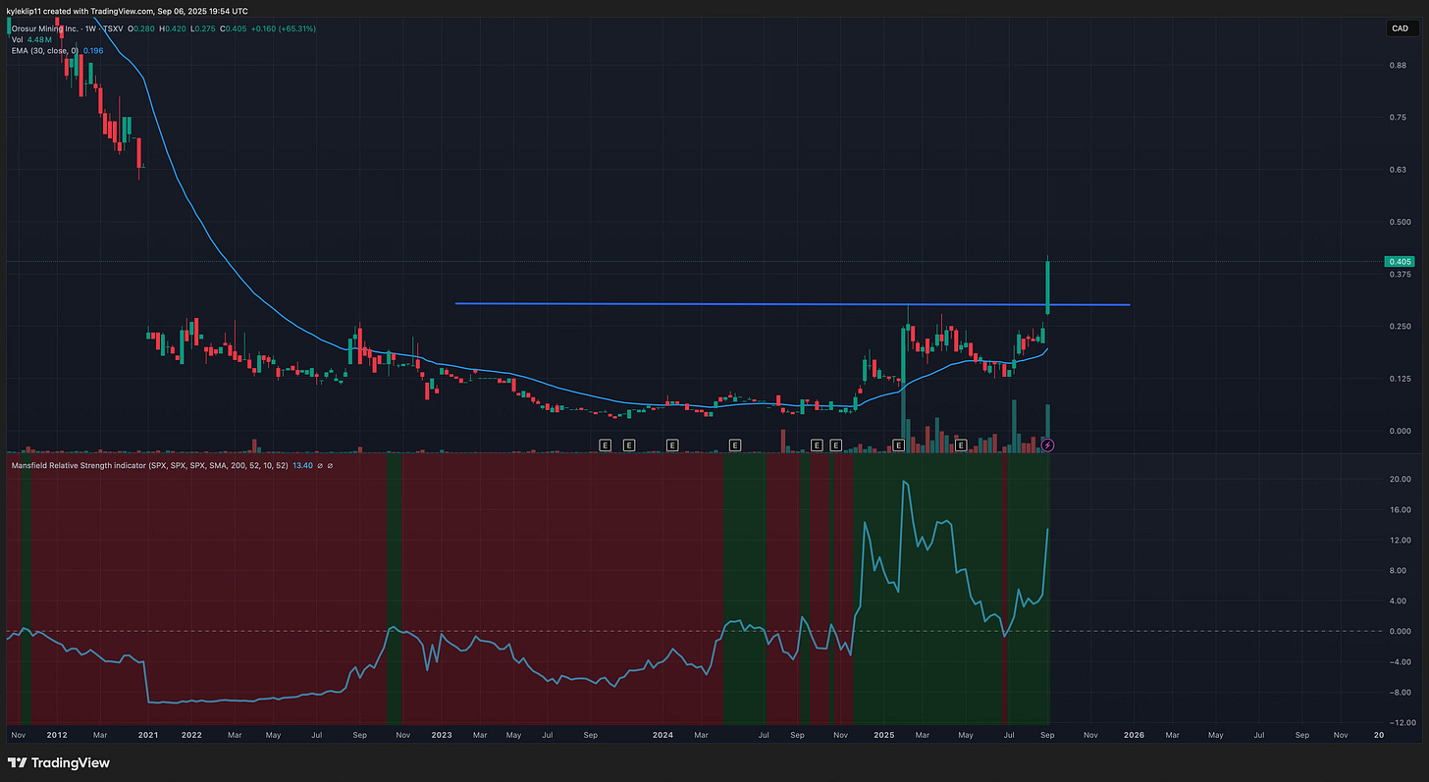Click the TradingView logo
1429x782 pixels.
click(x=60, y=762)
